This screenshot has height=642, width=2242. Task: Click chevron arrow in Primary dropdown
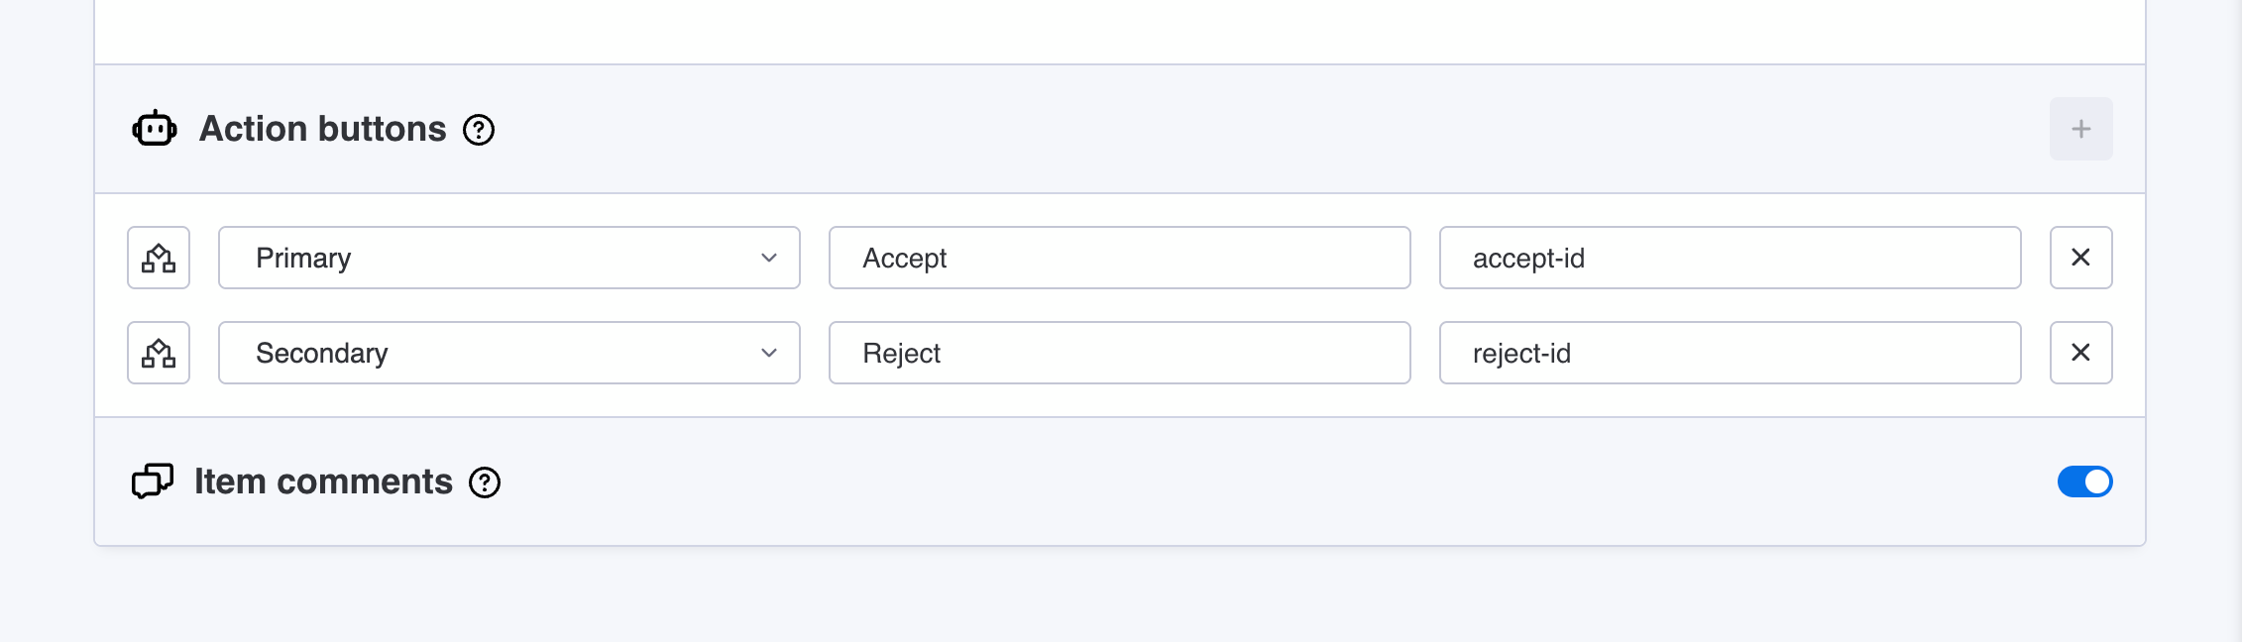point(769,258)
